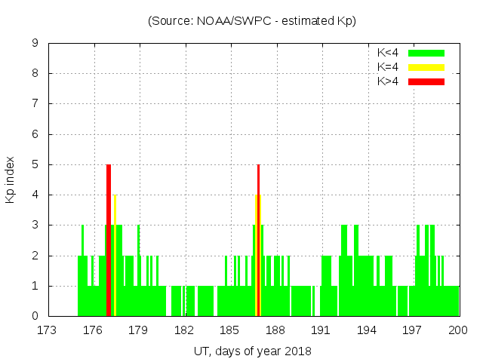
Task: Click the x-axis tick label 194
Action: pos(368,330)
